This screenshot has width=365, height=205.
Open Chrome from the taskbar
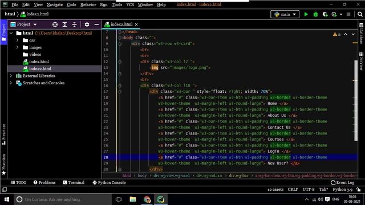coord(147,199)
